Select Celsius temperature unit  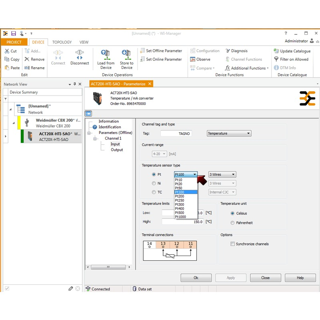pyautogui.click(x=232, y=213)
